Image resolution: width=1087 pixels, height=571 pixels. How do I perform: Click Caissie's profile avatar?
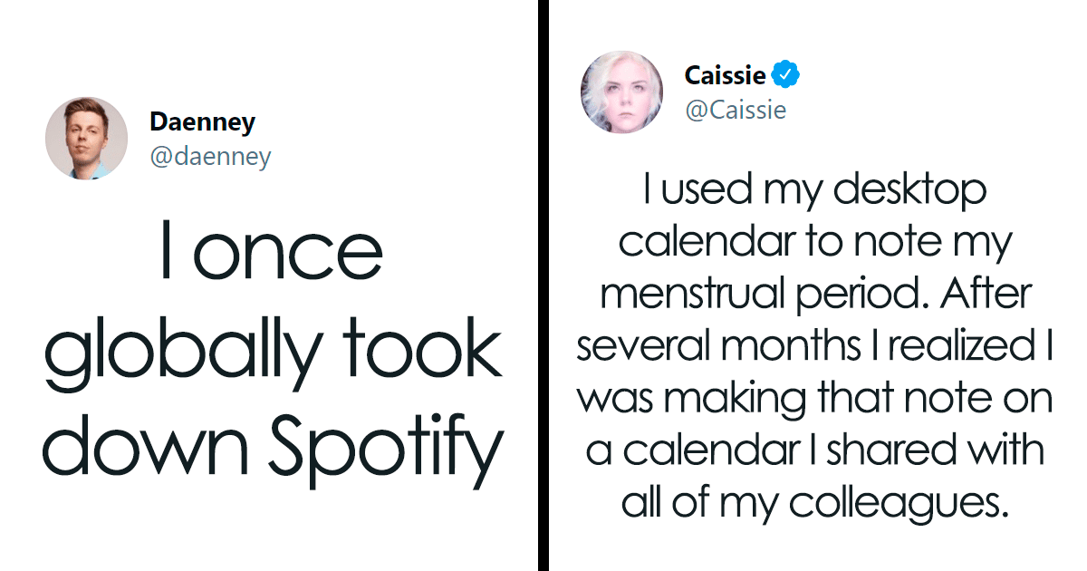click(x=620, y=92)
